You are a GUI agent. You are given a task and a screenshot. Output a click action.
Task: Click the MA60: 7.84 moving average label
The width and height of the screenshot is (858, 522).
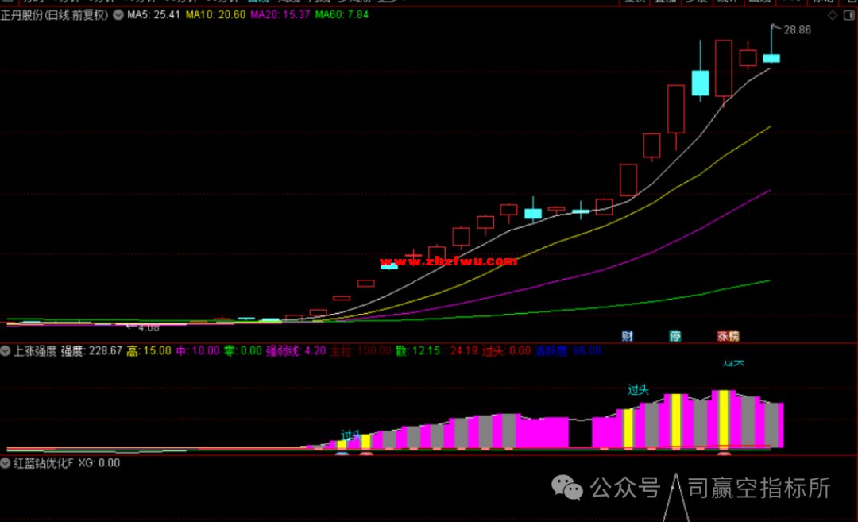tap(342, 15)
